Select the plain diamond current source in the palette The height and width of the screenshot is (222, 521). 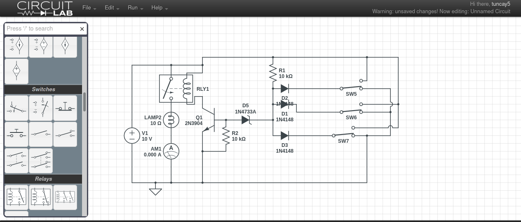pyautogui.click(x=65, y=47)
